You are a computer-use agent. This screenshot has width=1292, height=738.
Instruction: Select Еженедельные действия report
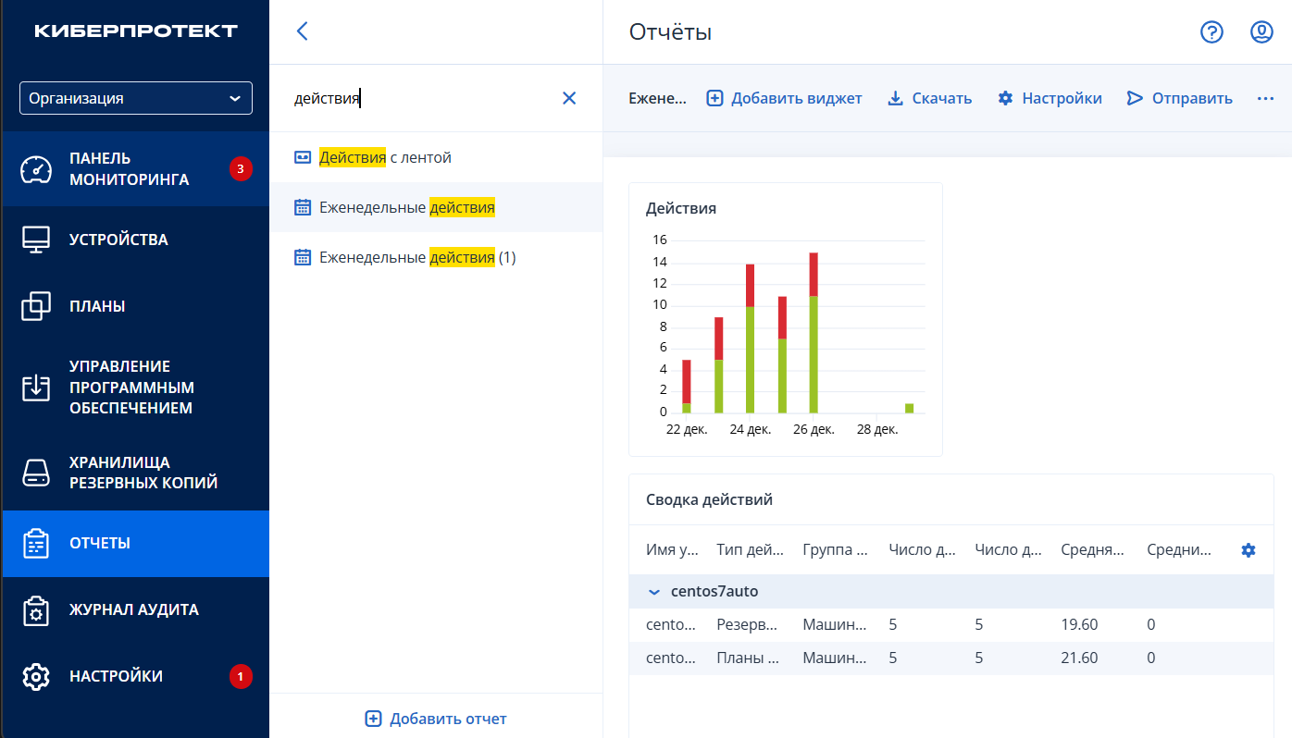click(436, 208)
